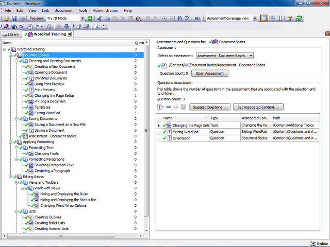The image size is (330, 247).
Task: Click the New Assessment icon
Action: pos(30,26)
